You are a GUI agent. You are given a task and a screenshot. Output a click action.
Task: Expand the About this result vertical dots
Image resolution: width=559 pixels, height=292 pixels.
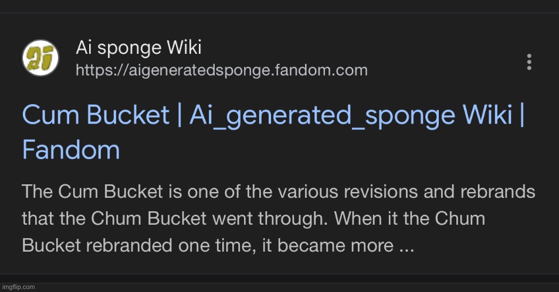point(529,62)
